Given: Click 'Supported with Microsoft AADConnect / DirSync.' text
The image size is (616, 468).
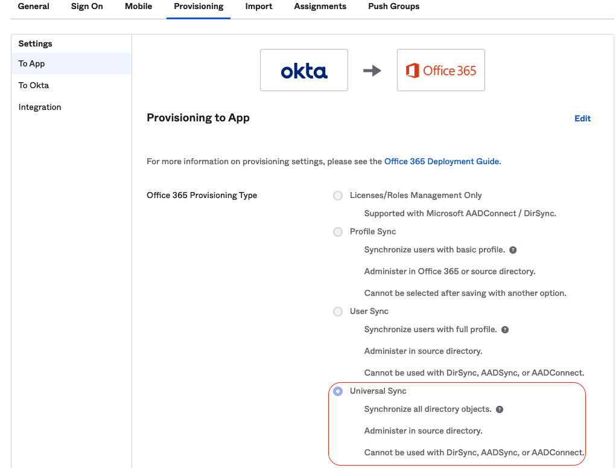Looking at the screenshot, I should 460,213.
